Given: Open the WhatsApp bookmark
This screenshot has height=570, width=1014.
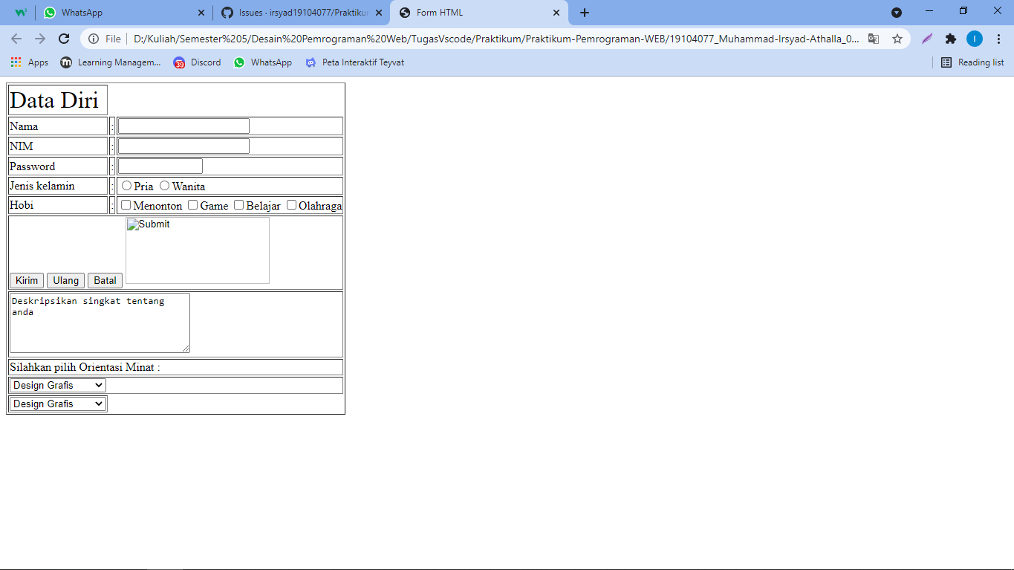Looking at the screenshot, I should (262, 62).
